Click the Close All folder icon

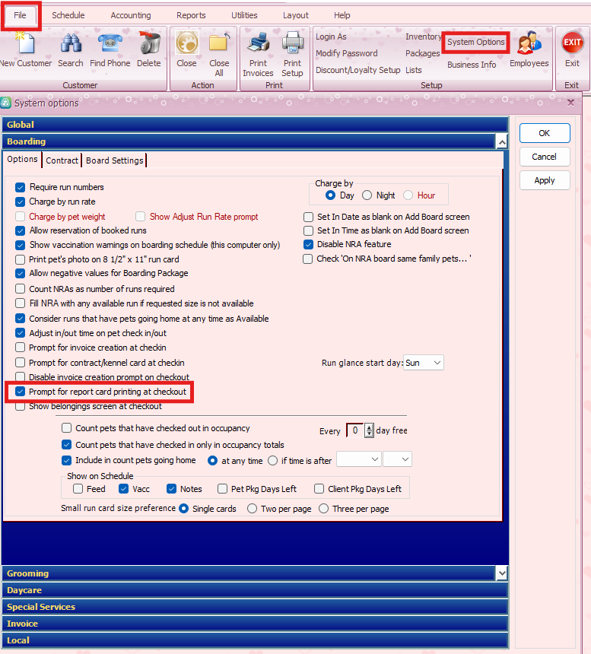(x=219, y=43)
